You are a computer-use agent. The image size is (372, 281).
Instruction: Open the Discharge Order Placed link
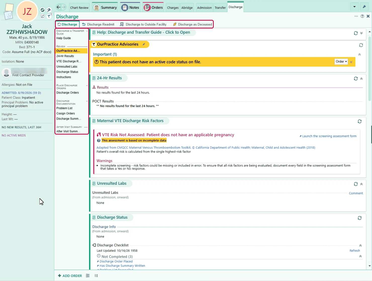(116, 261)
